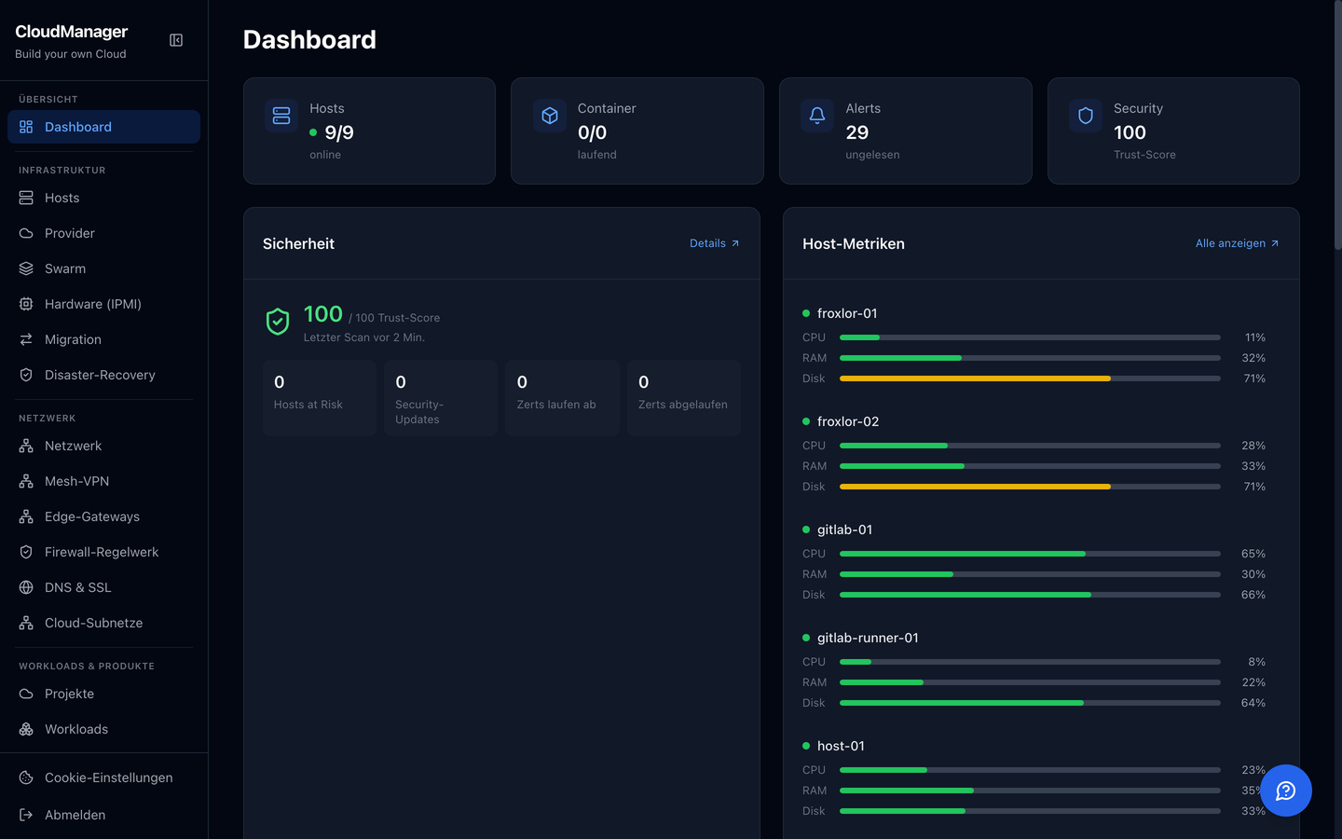Open Cloud-Subnetze page

pos(103,623)
